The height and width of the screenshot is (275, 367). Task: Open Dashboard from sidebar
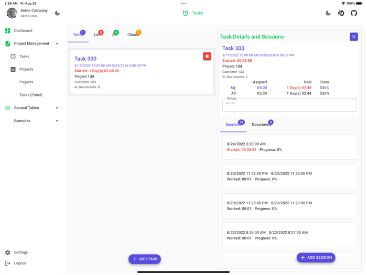[23, 30]
